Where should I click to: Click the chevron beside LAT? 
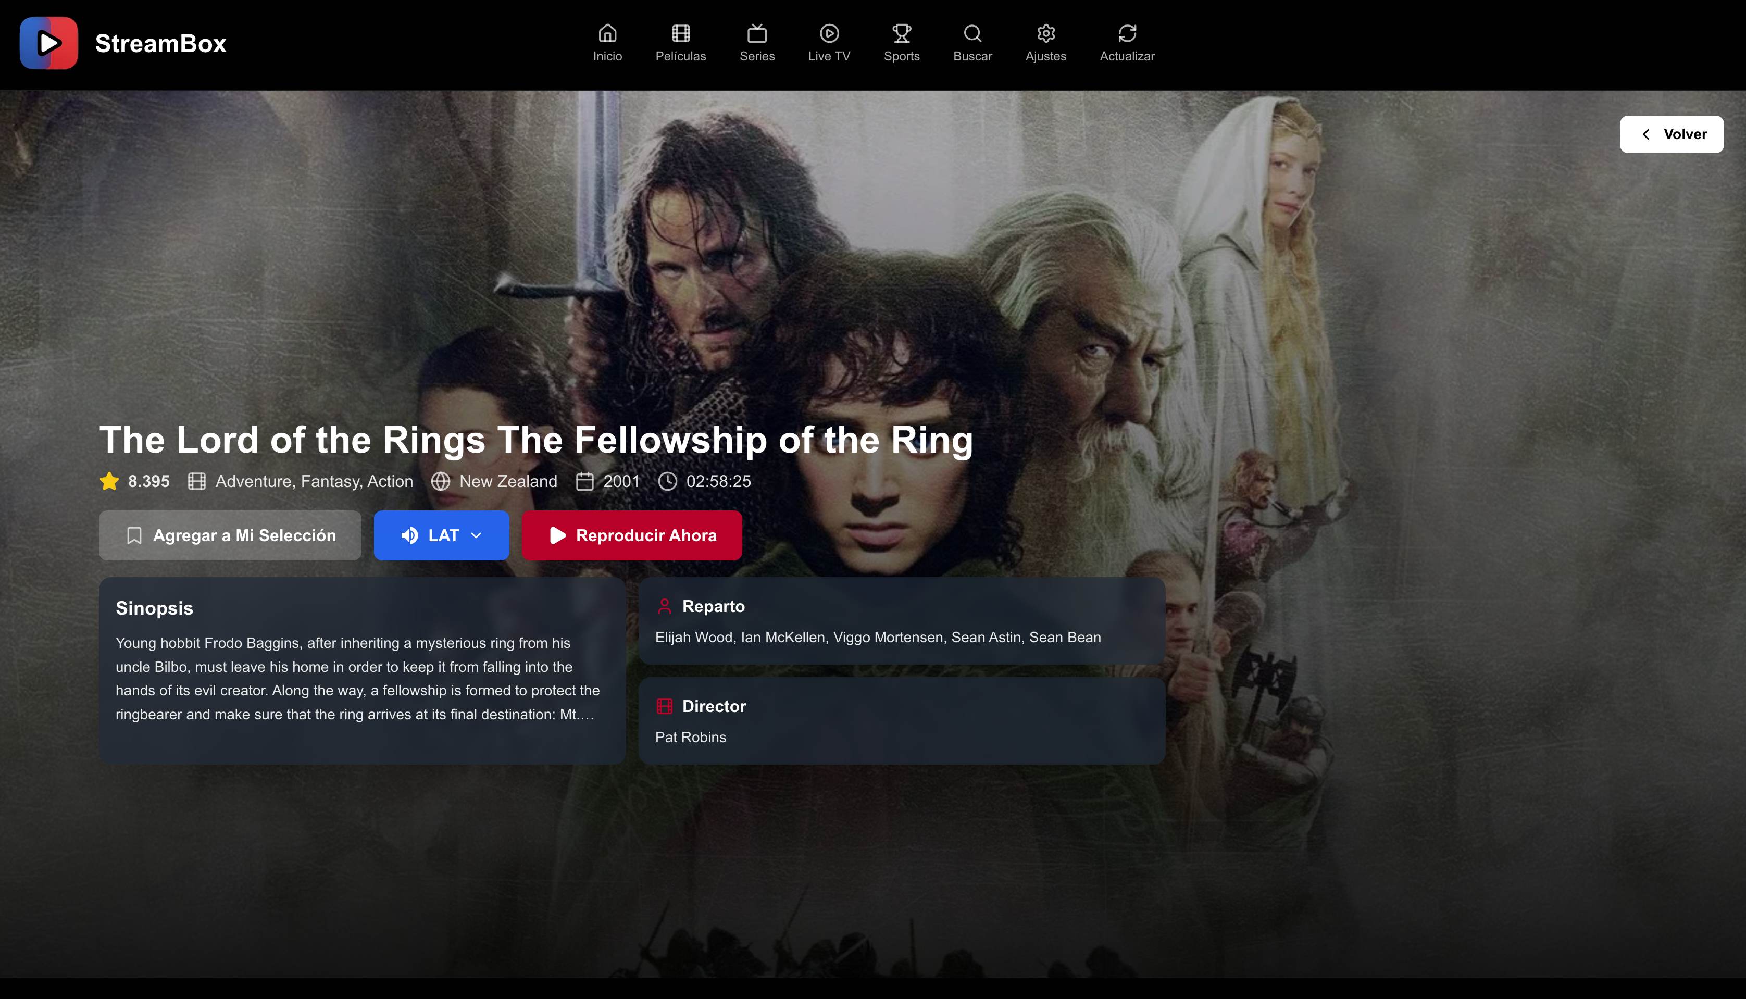[x=476, y=536]
